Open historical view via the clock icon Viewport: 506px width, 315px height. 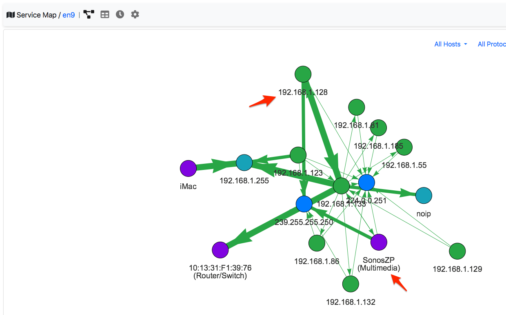tap(119, 14)
